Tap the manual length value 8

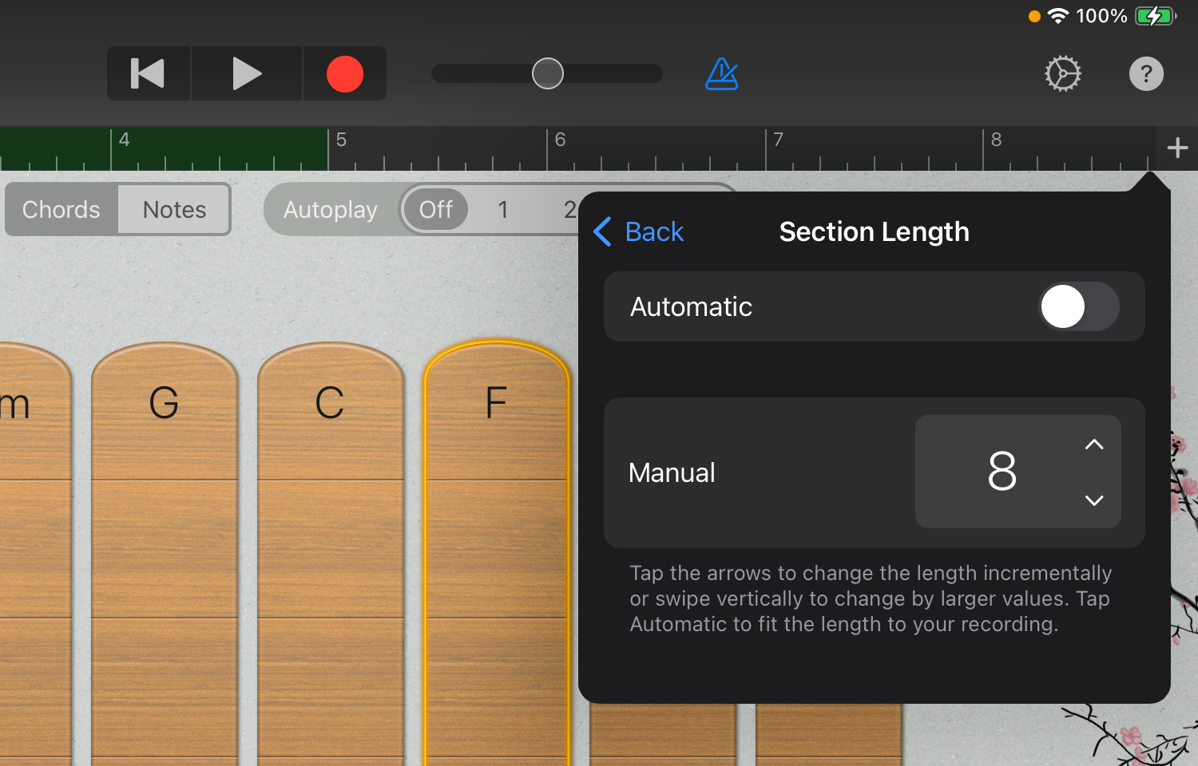click(x=1002, y=471)
